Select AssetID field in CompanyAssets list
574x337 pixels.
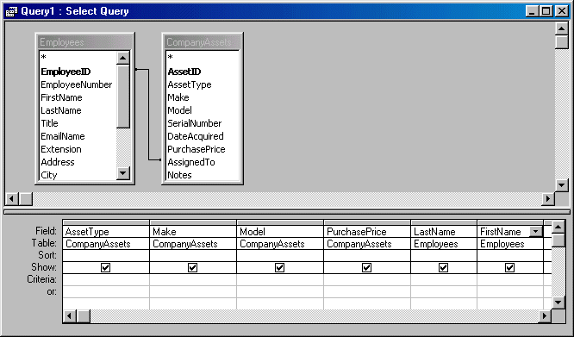click(184, 72)
